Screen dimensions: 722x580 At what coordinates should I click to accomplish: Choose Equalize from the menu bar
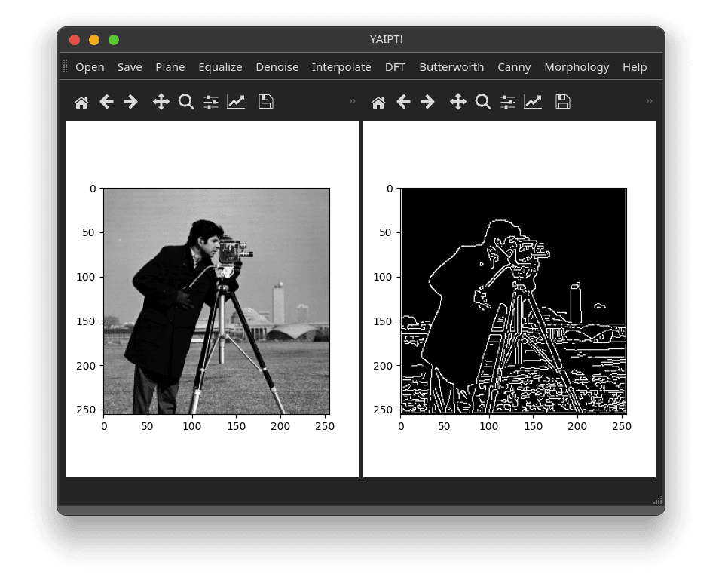(221, 67)
